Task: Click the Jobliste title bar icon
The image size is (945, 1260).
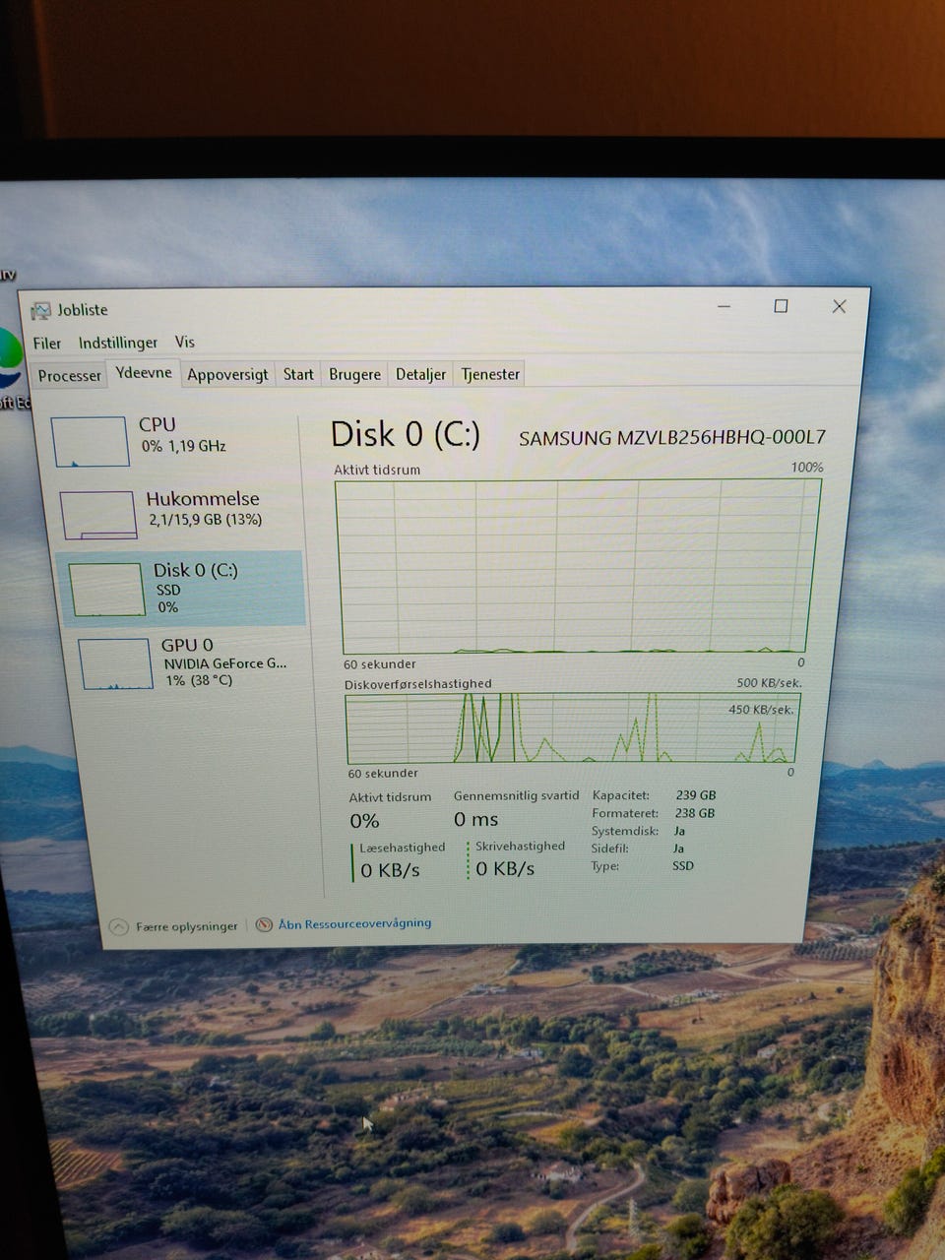Action: coord(40,311)
